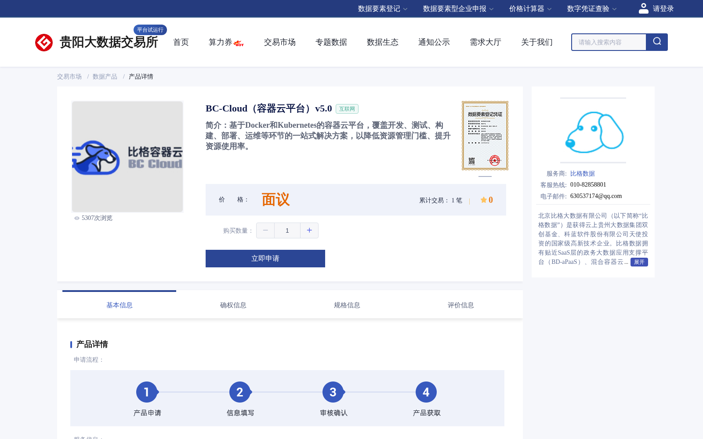Image resolution: width=703 pixels, height=439 pixels.
Task: Open vendor link 比格数据
Action: point(583,173)
